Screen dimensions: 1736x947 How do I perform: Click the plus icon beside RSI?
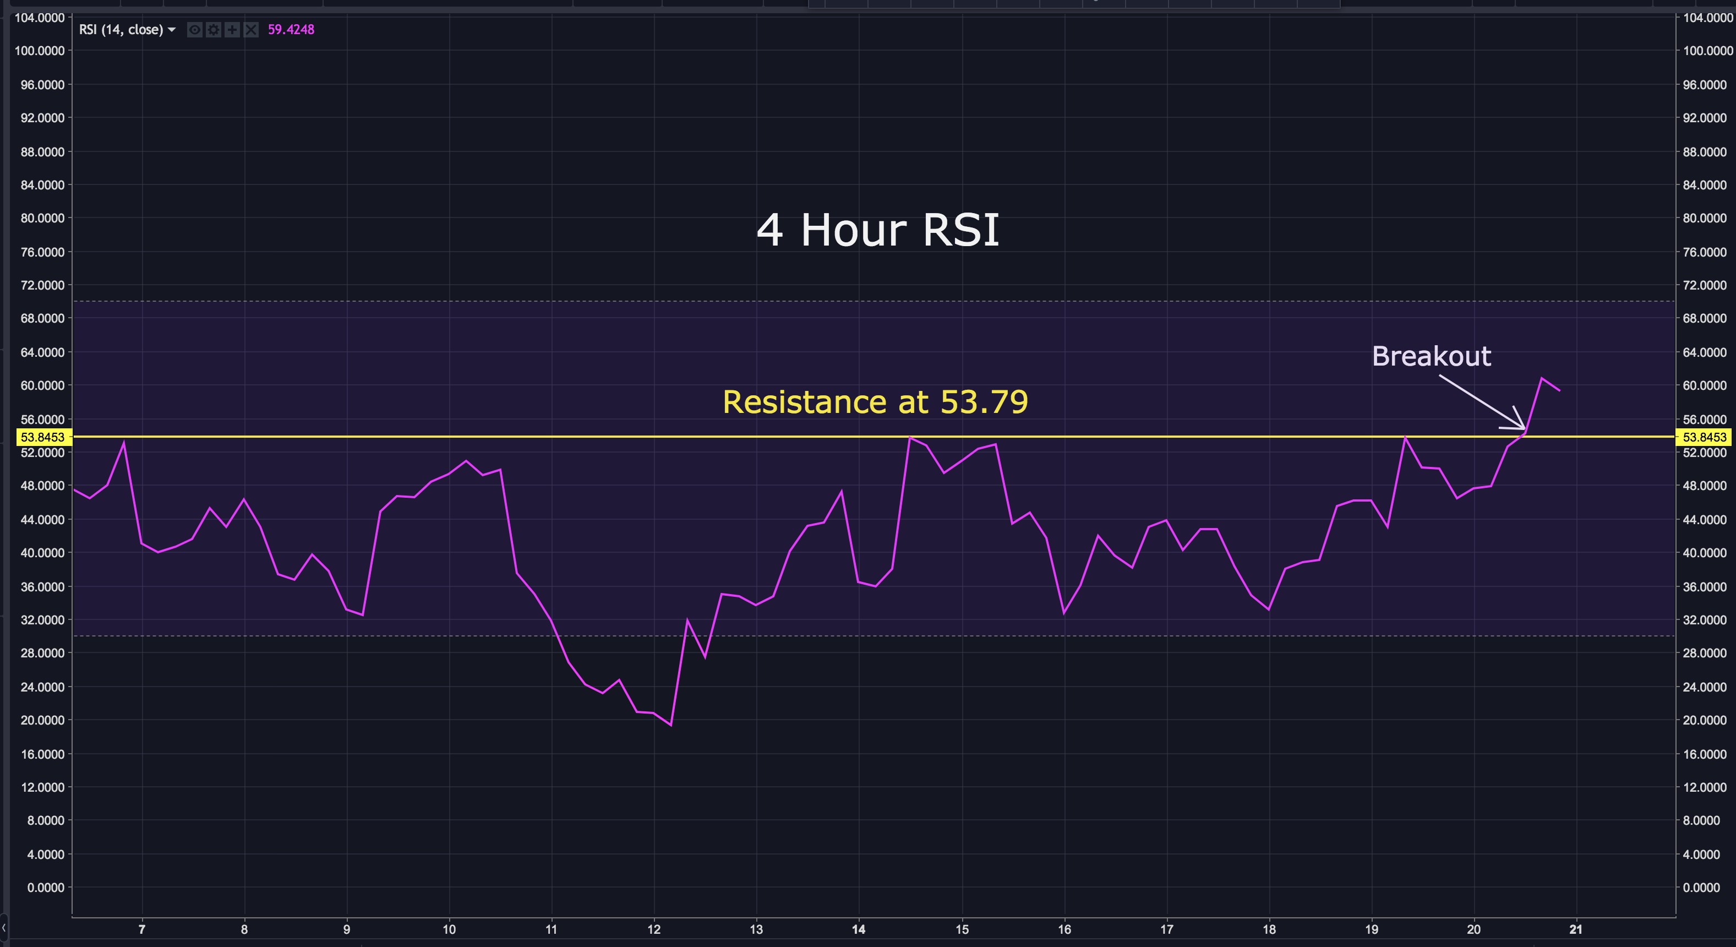tap(232, 30)
